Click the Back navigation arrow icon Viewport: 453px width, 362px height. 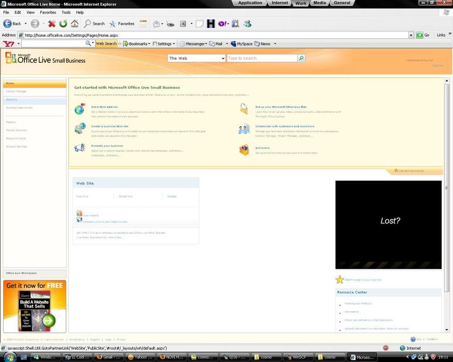[8, 24]
